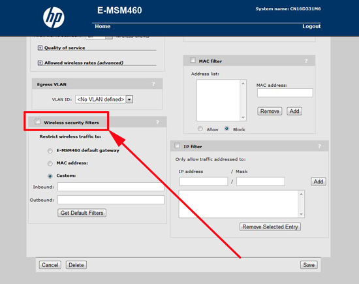Click System name CN16D331M6 text
359x284 pixels.
coord(288,9)
